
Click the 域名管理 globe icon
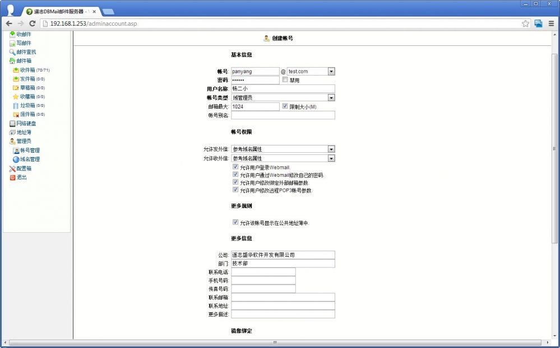tap(16, 159)
